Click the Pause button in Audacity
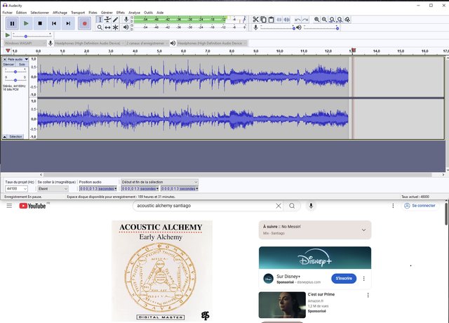This screenshot has height=323, width=449. tap(12, 23)
